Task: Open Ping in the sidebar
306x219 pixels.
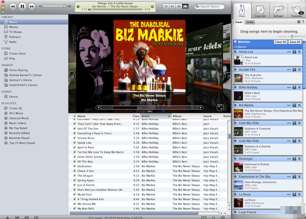Action: 12,58
